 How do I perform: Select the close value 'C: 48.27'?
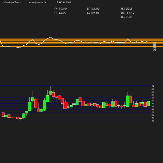coord(60,13)
